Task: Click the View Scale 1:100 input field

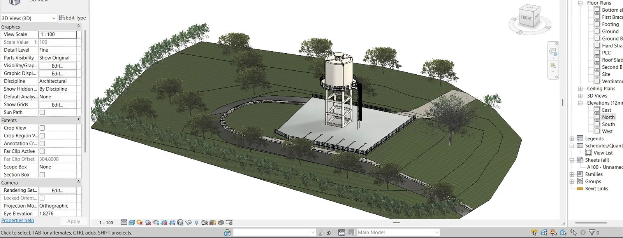Action: [x=58, y=34]
